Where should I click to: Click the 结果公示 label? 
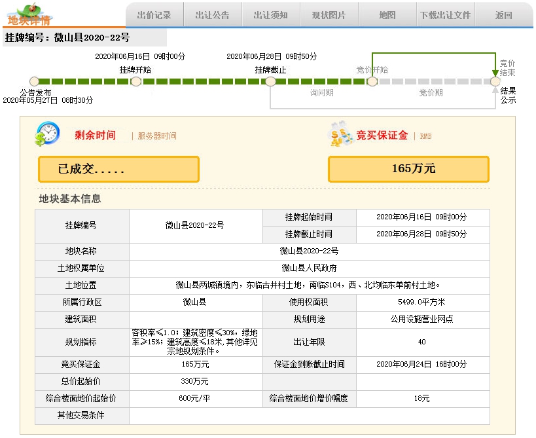tap(508, 96)
